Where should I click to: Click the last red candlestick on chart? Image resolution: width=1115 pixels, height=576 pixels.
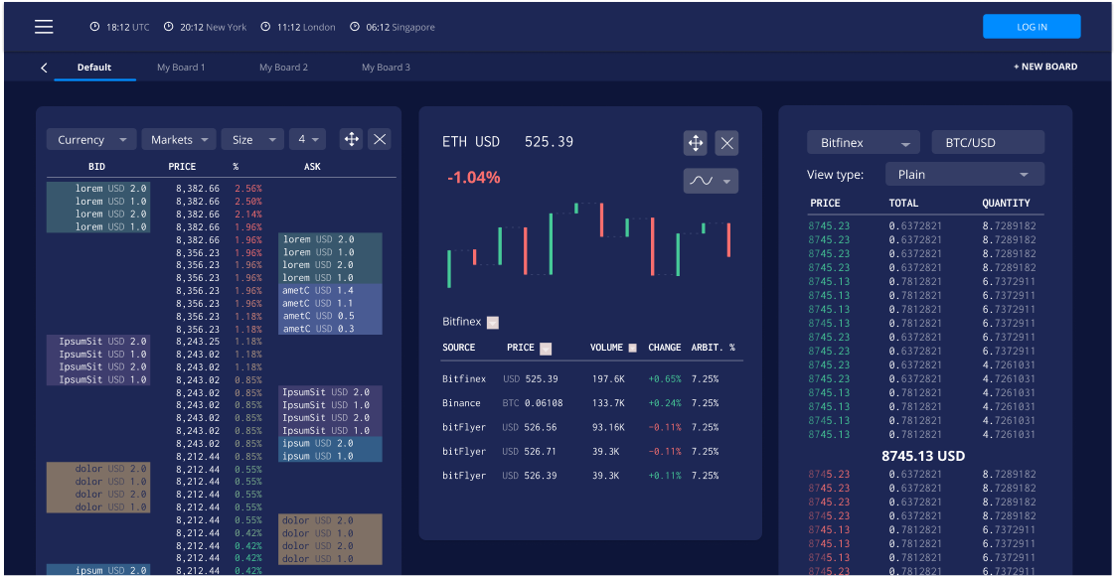pos(728,239)
